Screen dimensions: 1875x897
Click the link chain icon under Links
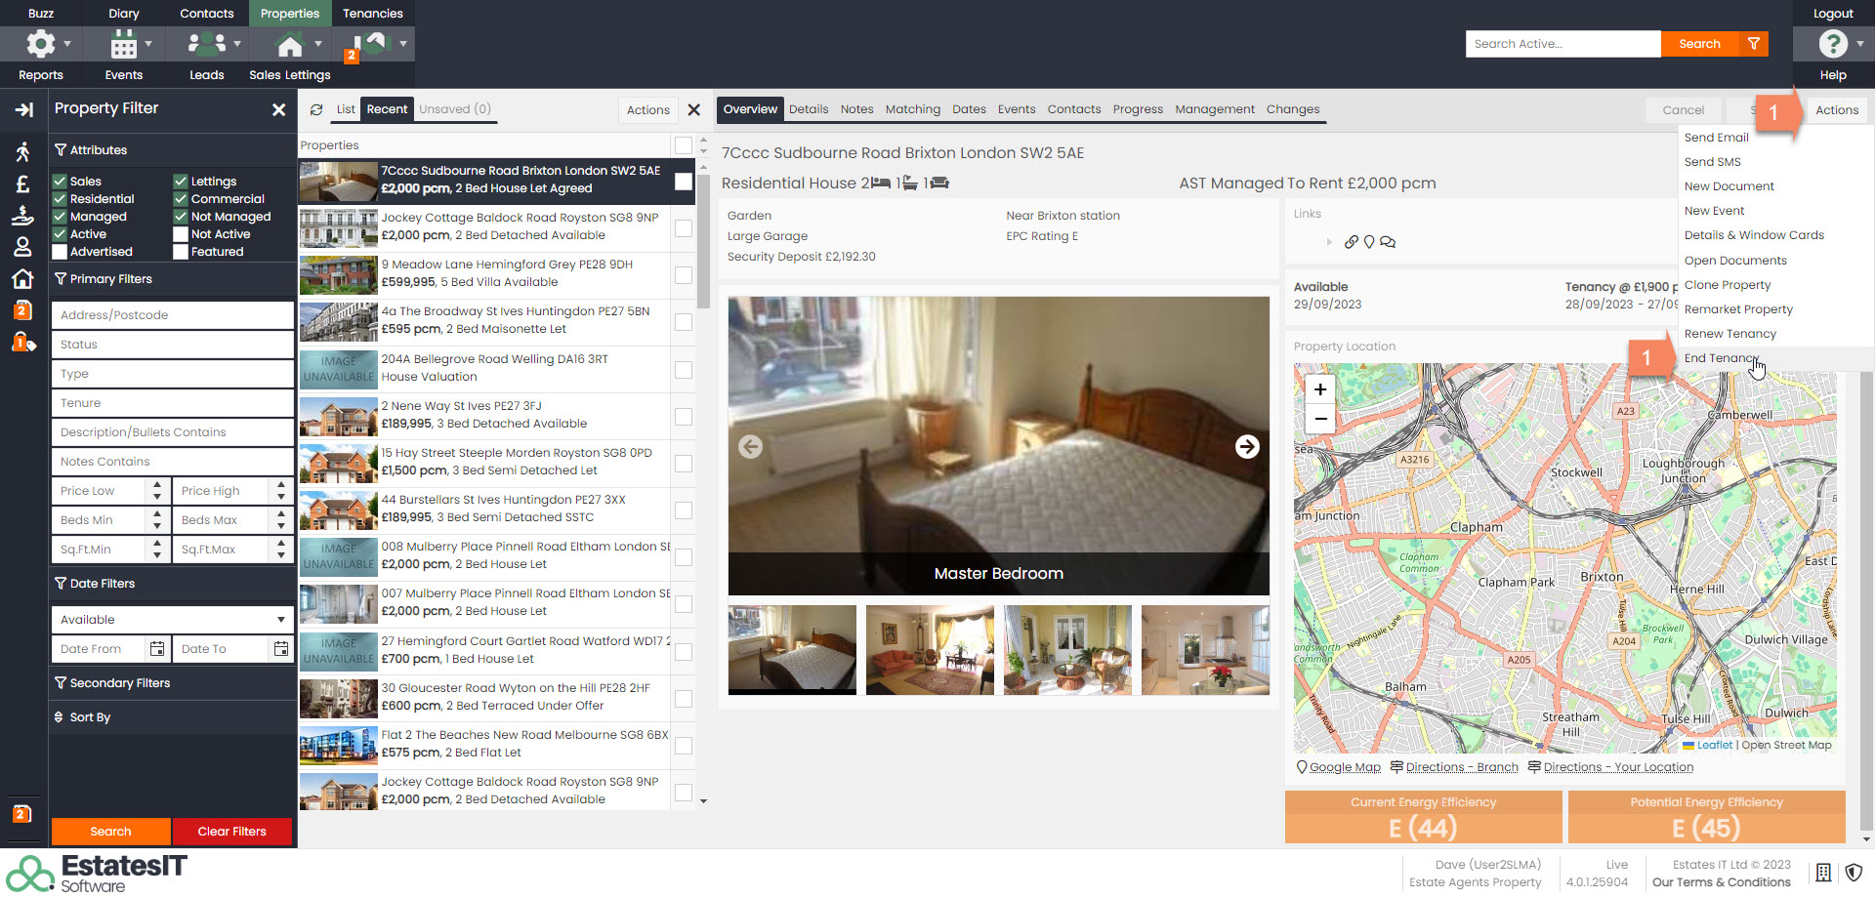click(x=1351, y=242)
